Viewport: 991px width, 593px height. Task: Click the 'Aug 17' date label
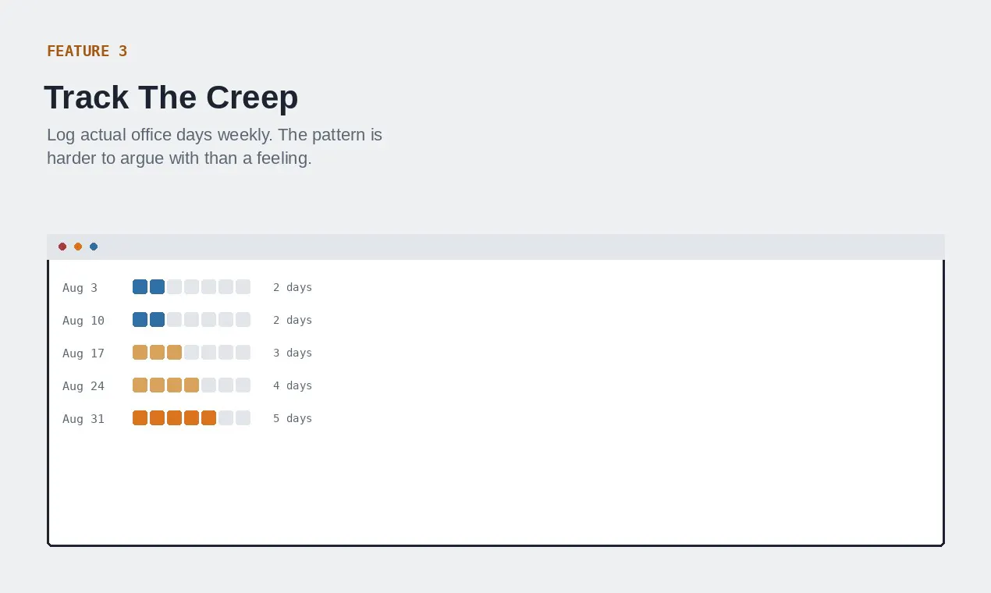(x=83, y=353)
